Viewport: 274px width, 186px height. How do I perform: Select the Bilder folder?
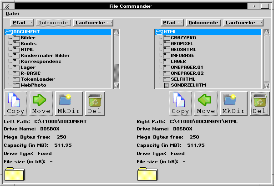[x=58, y=38]
